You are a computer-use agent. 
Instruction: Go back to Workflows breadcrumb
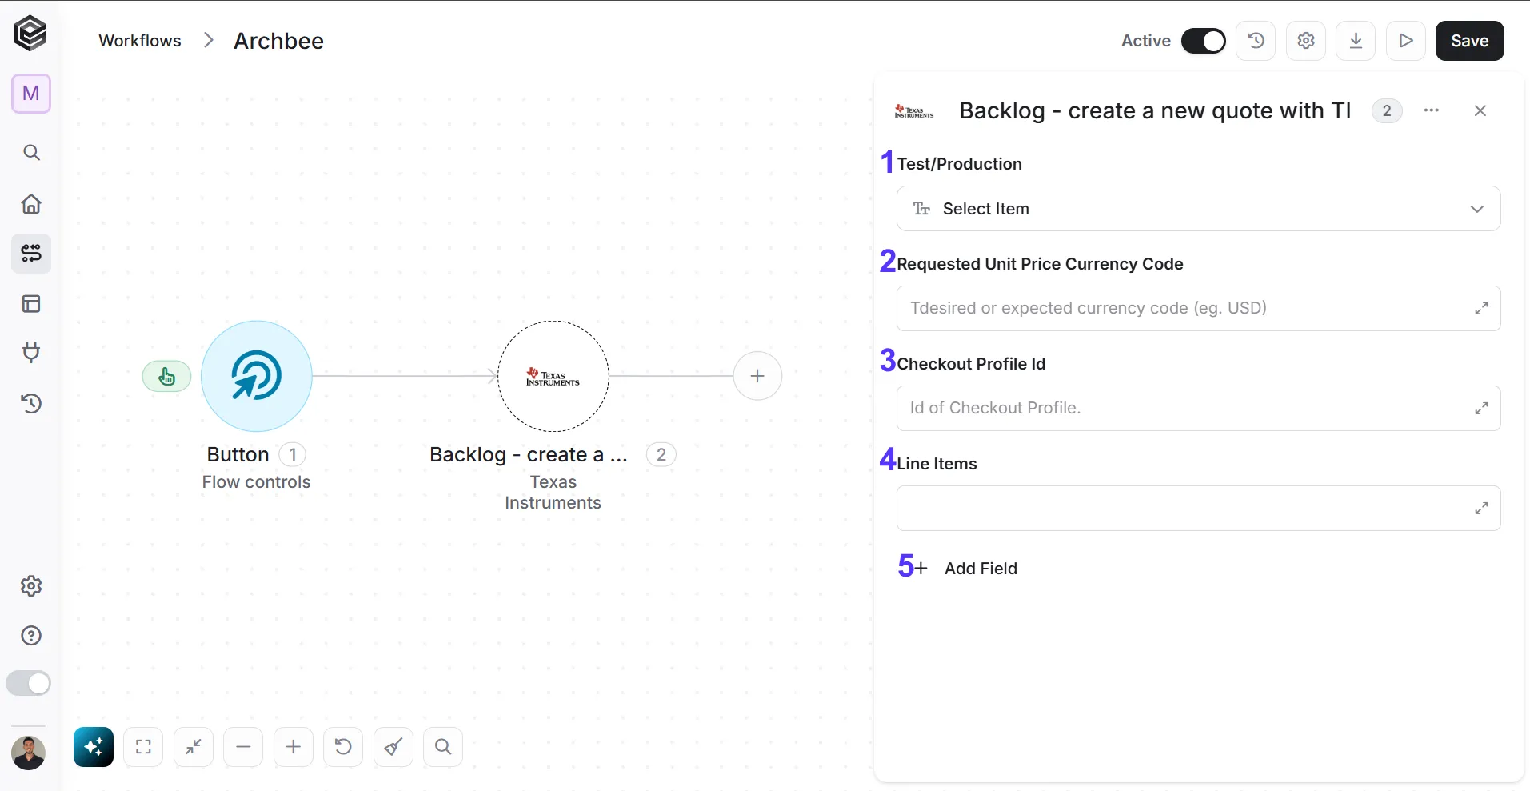[140, 41]
